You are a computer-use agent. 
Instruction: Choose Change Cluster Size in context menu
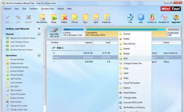click(135, 64)
